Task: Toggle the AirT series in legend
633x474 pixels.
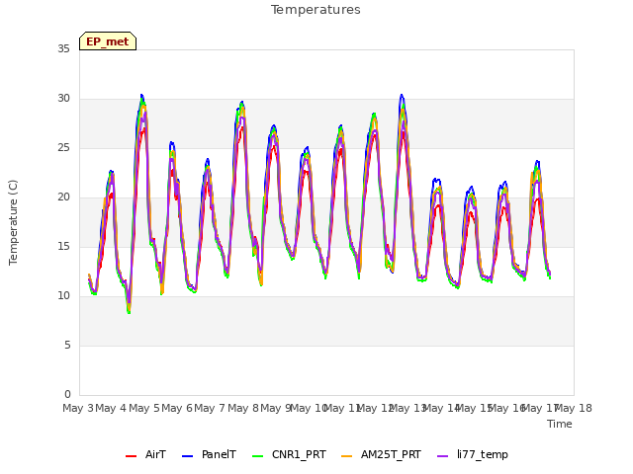Action: (x=145, y=455)
